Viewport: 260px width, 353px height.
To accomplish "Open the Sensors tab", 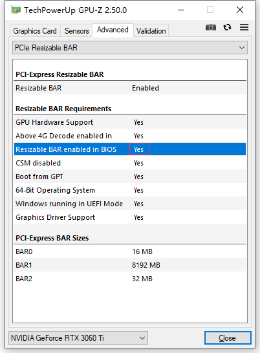I will (76, 31).
